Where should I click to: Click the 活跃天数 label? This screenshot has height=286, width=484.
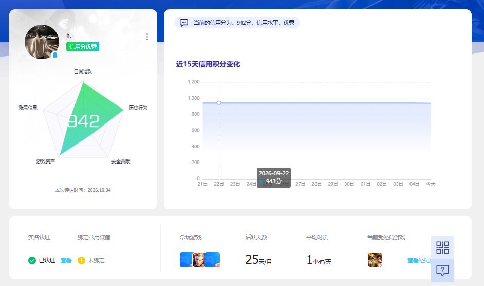point(256,237)
